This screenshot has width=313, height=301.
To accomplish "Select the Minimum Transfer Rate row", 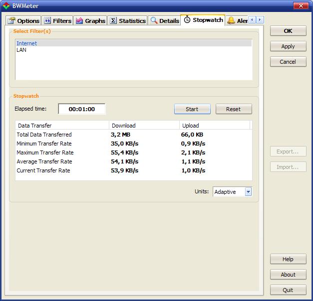I will [x=134, y=144].
